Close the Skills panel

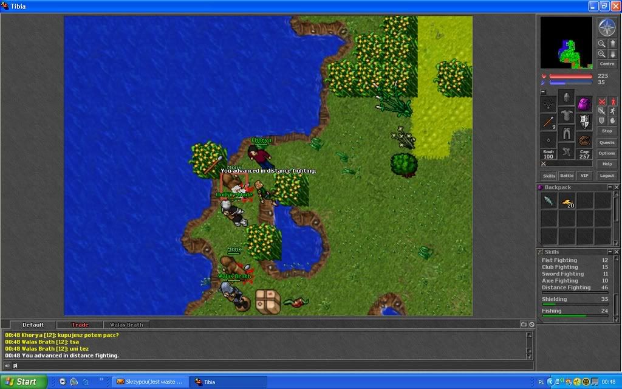(616, 252)
